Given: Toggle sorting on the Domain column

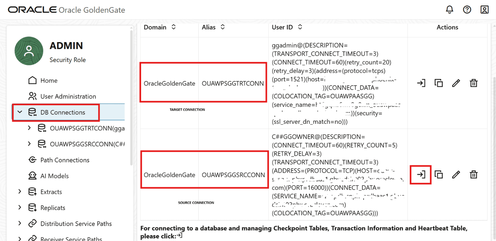Looking at the screenshot, I should [x=175, y=27].
